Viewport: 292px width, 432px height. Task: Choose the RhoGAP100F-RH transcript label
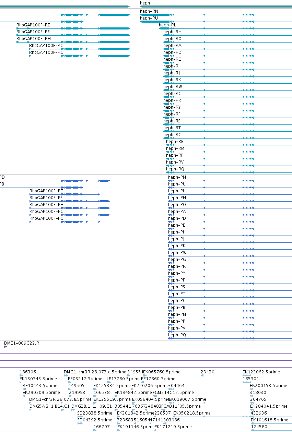tap(34, 39)
